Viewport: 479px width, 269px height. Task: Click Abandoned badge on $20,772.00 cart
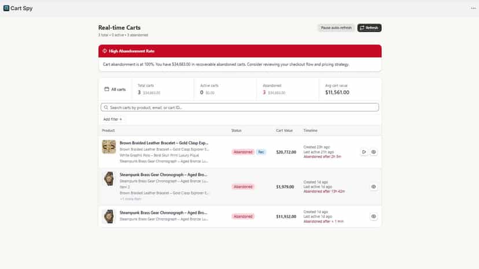(243, 152)
